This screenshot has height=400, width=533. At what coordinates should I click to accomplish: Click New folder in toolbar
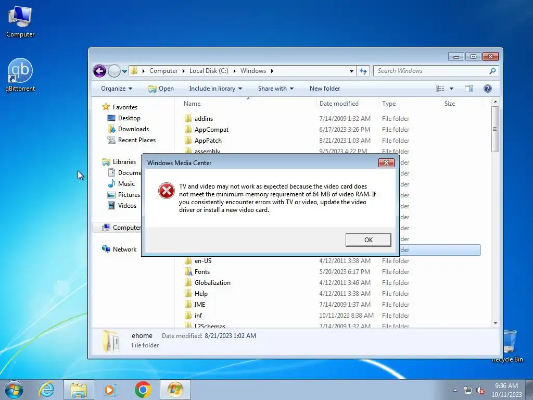coord(325,89)
